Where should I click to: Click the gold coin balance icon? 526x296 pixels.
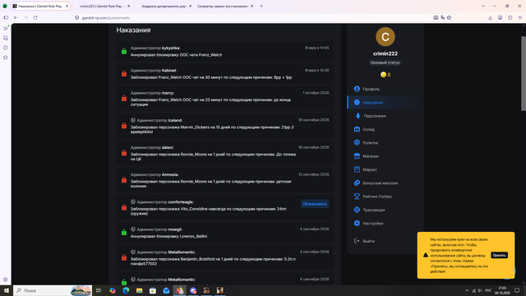(x=383, y=75)
